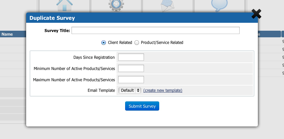This screenshot has width=284, height=139.
Task: Click the Name column header
Action: pyautogui.click(x=7, y=34)
